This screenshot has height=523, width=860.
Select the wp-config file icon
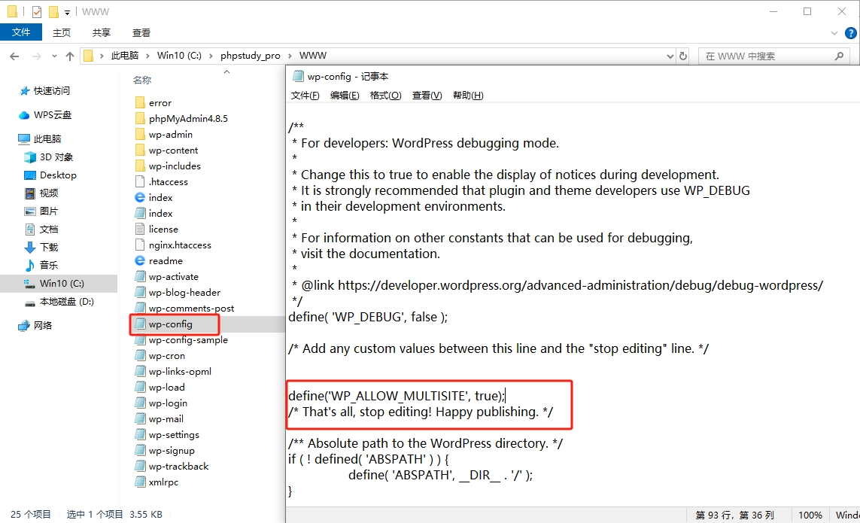pyautogui.click(x=140, y=324)
